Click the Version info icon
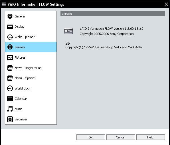 (x=10, y=47)
